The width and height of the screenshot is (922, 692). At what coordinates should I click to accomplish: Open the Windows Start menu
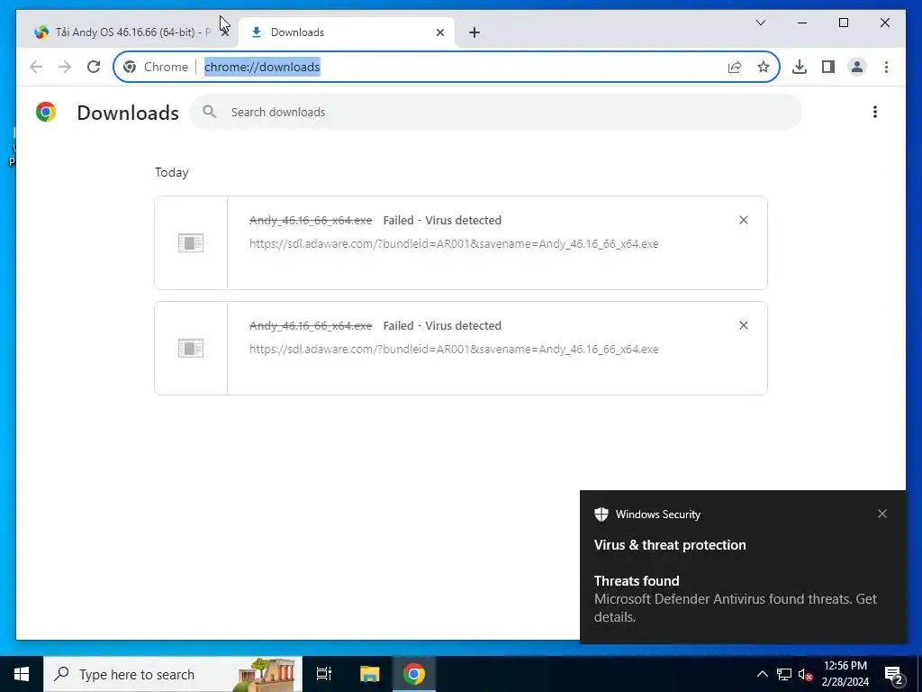[22, 674]
